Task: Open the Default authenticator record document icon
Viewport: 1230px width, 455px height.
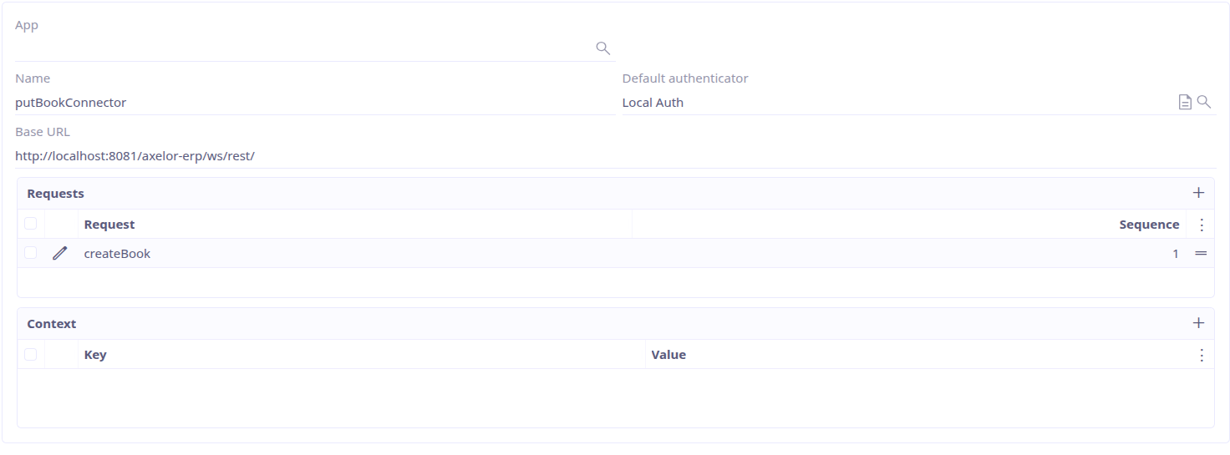Action: click(1185, 102)
